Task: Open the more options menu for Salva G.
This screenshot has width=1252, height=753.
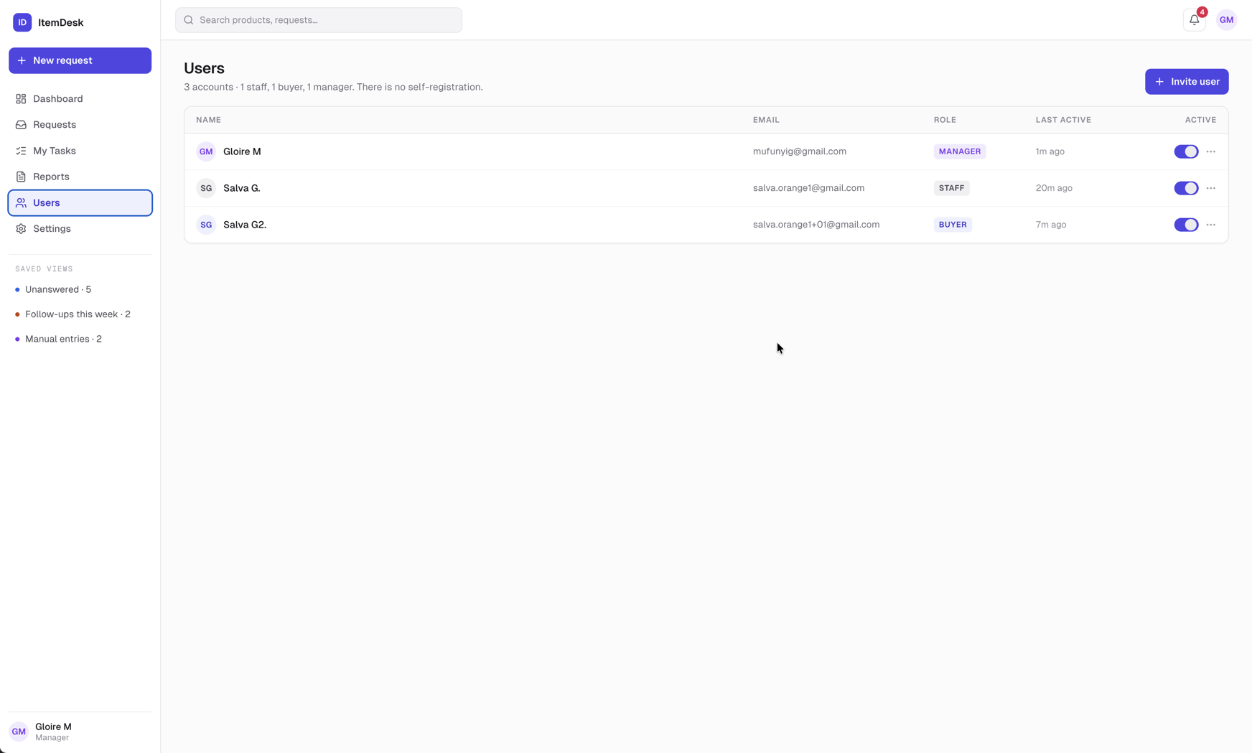Action: point(1211,188)
